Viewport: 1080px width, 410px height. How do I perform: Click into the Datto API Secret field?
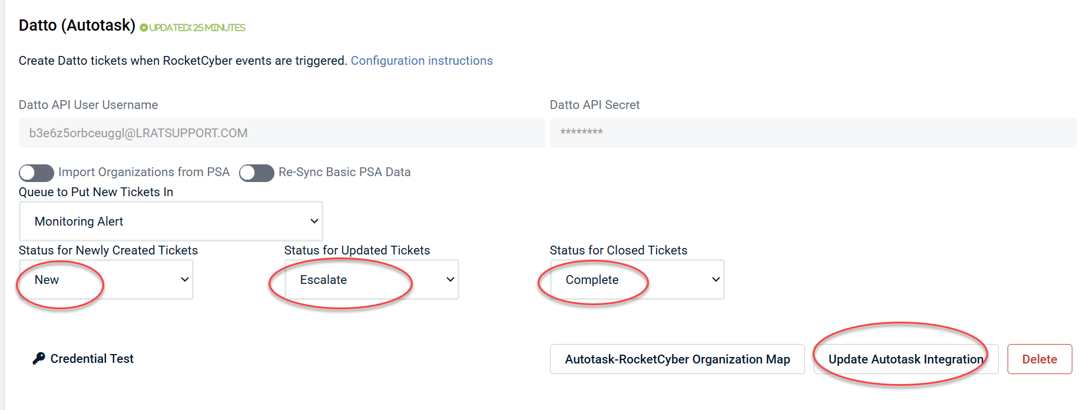point(813,133)
